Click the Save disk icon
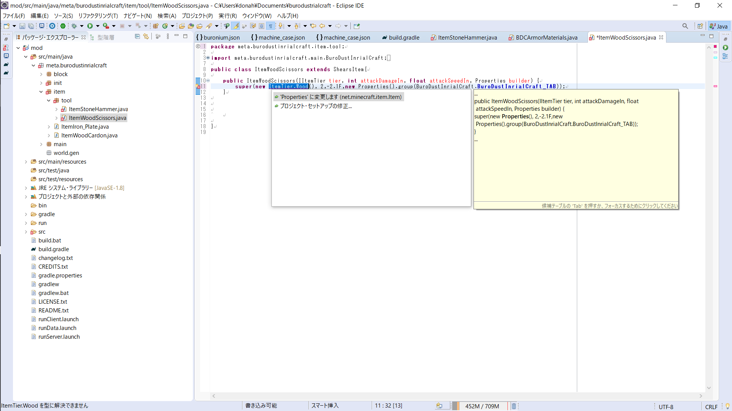 coord(22,26)
